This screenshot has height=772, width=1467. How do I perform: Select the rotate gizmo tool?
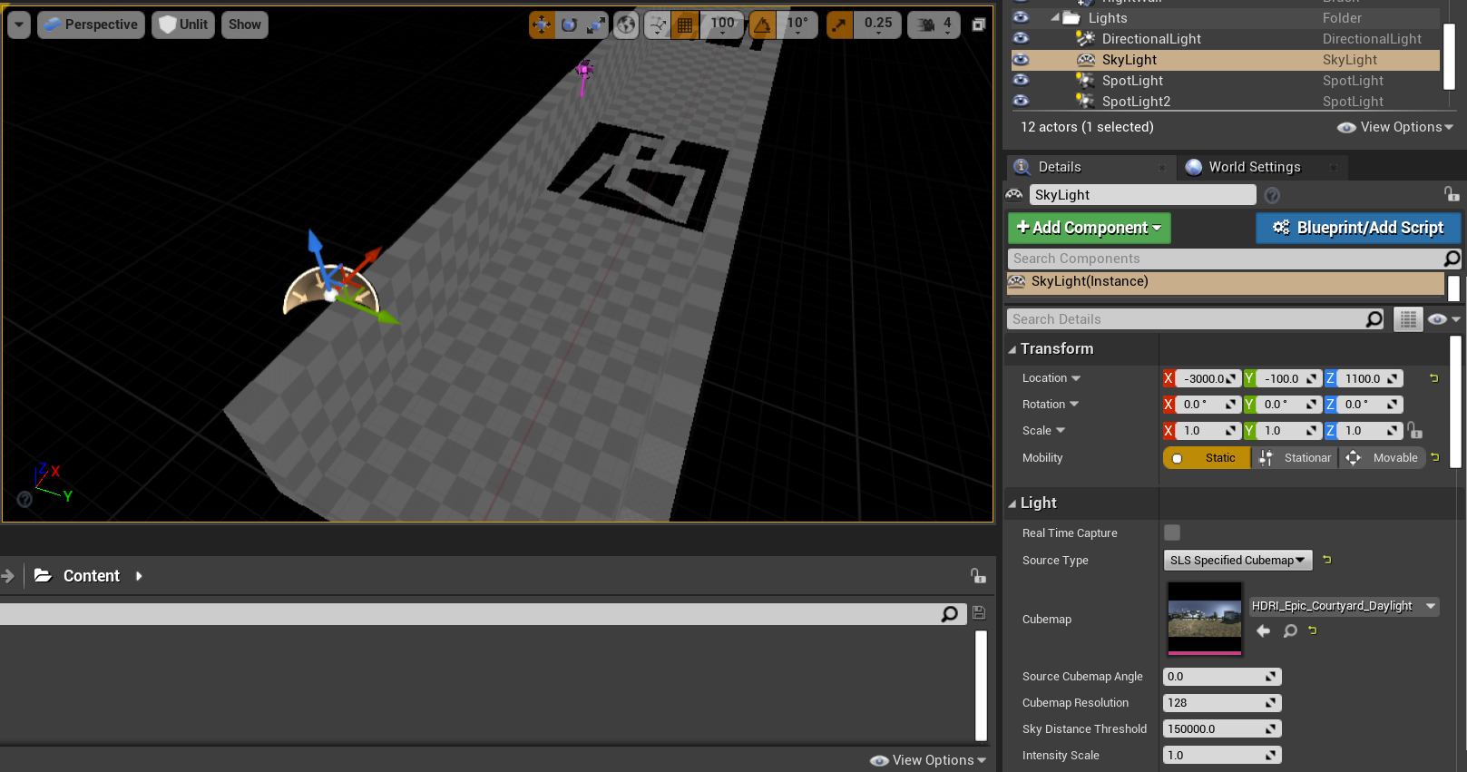(x=569, y=24)
